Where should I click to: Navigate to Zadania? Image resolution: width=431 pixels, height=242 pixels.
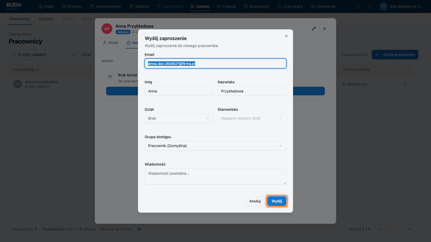pos(139,6)
